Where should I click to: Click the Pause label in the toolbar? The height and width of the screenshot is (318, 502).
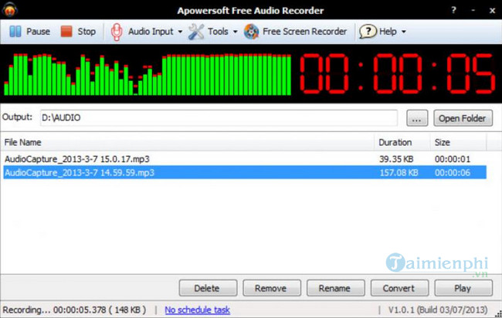[38, 32]
